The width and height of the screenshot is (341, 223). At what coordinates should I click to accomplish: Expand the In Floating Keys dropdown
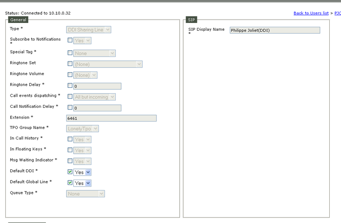pos(82,150)
